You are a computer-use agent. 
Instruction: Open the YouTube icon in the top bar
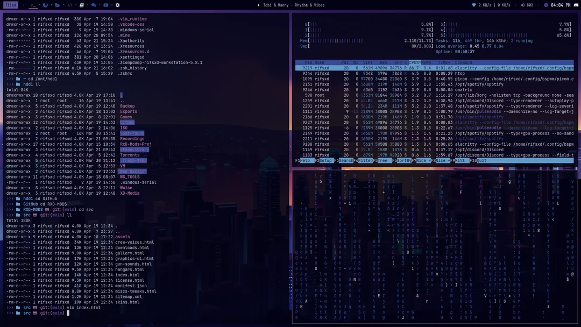(106, 4)
